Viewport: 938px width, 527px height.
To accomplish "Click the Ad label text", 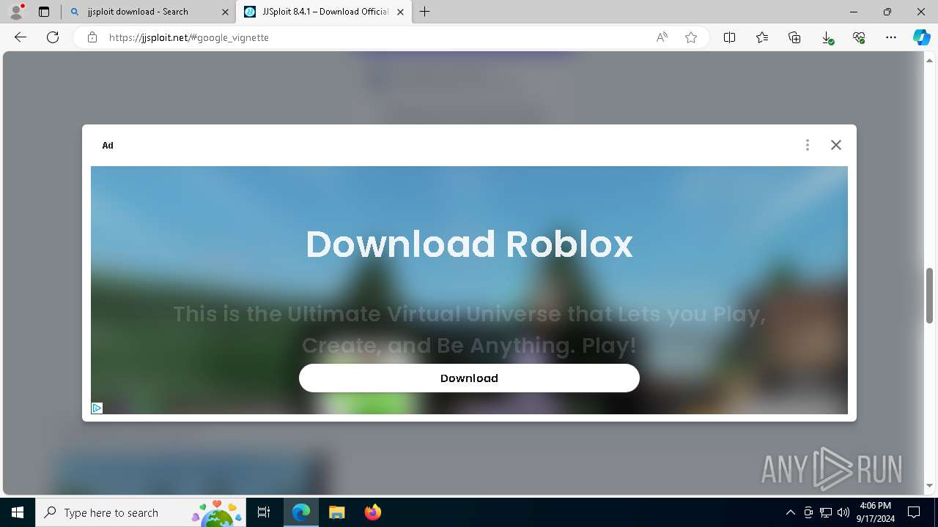I will pos(108,145).
